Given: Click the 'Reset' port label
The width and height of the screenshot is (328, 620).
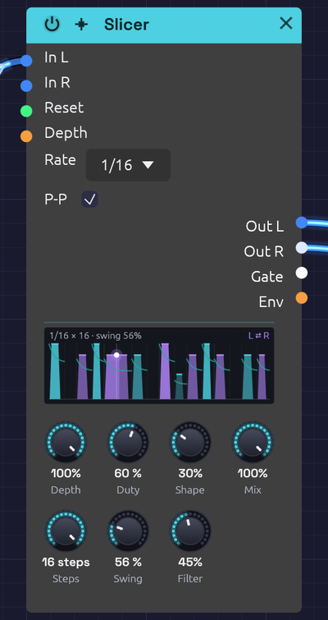Looking at the screenshot, I should (x=64, y=108).
